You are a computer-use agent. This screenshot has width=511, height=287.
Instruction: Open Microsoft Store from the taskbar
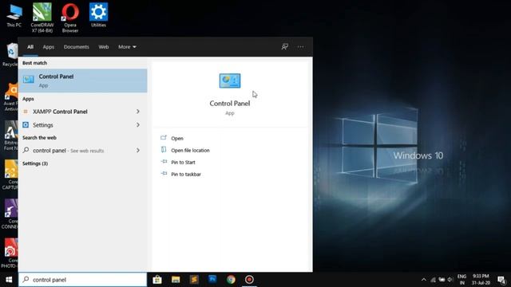(x=157, y=280)
